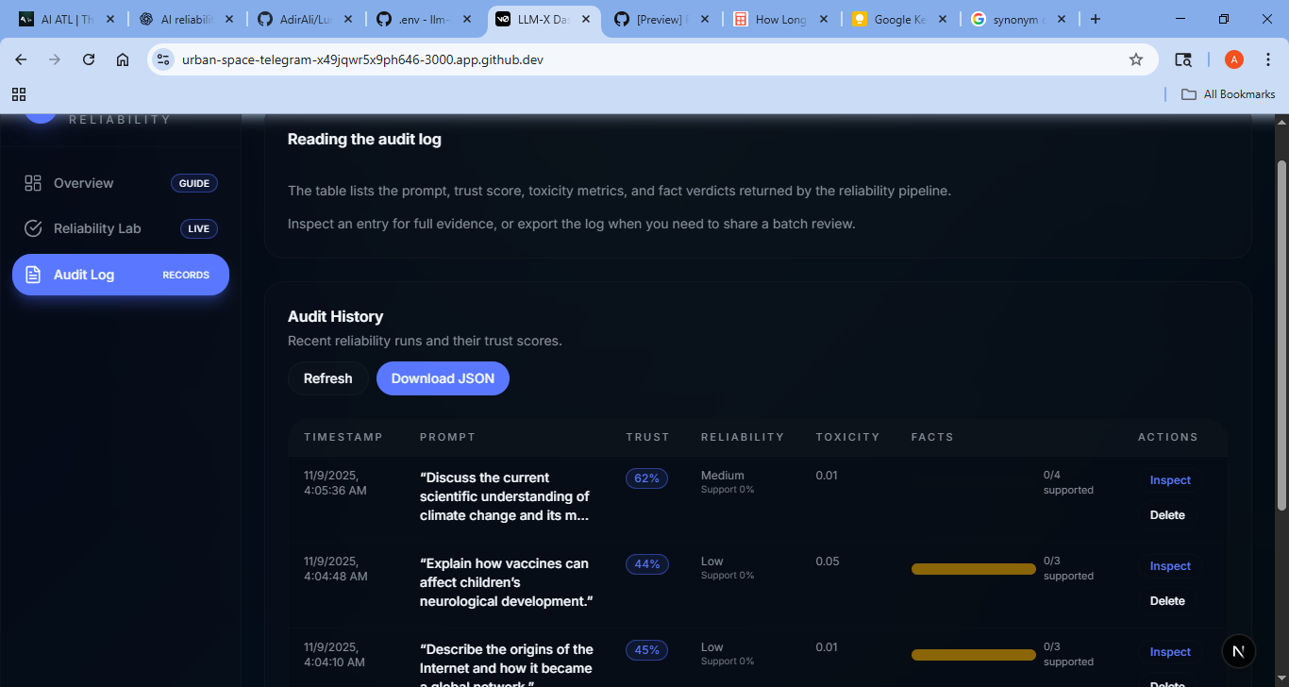Click the browser back arrow
1289x687 pixels.
pos(21,59)
